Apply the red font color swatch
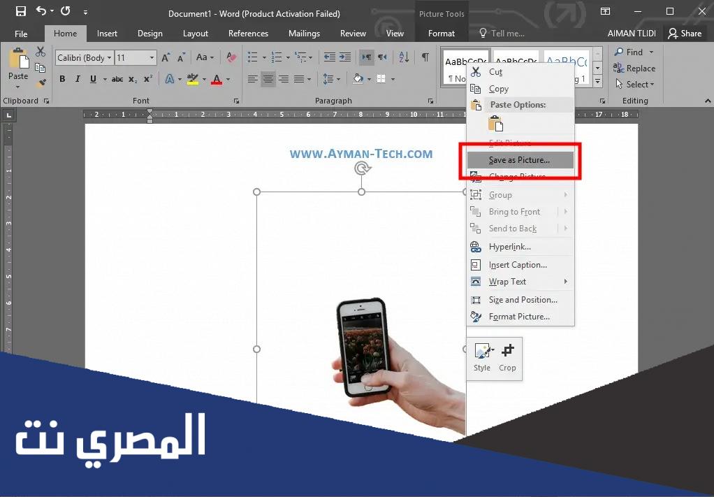The image size is (714, 497). (x=217, y=79)
